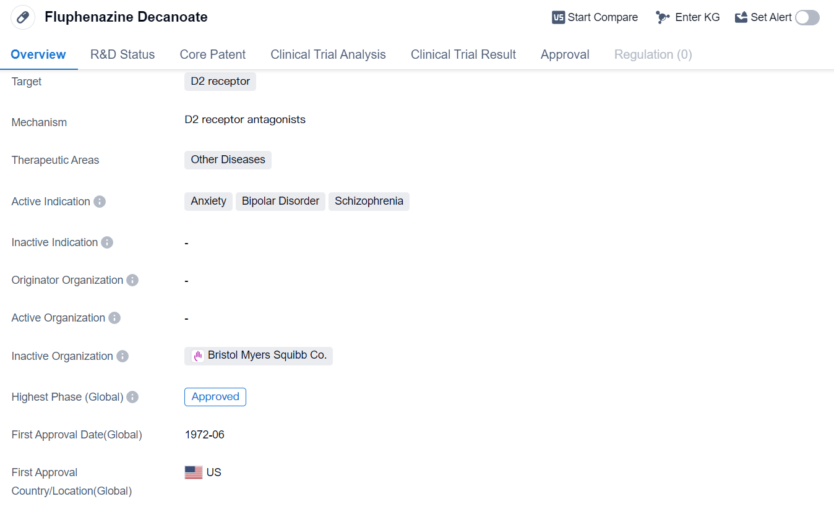Open the Core Patent tab

point(212,54)
